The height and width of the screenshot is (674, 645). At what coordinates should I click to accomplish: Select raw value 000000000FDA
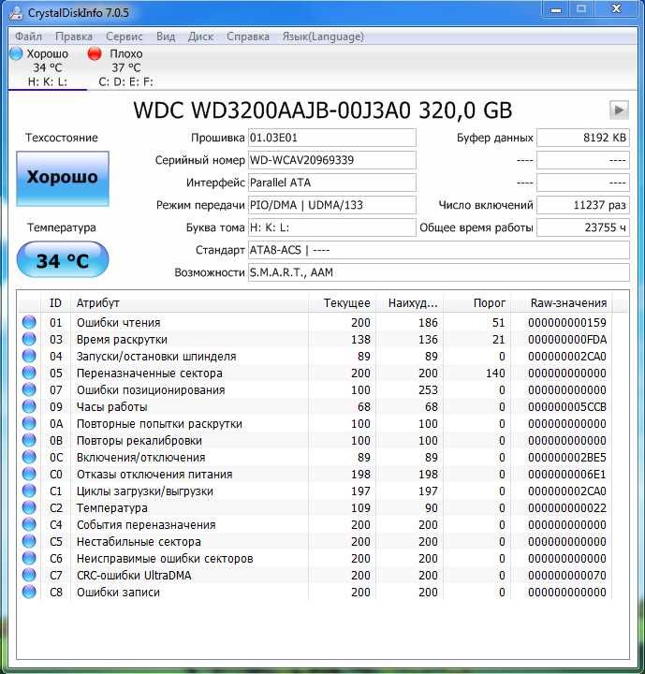coord(567,339)
